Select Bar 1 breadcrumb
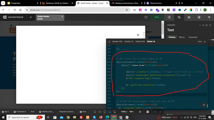 coord(6,112)
